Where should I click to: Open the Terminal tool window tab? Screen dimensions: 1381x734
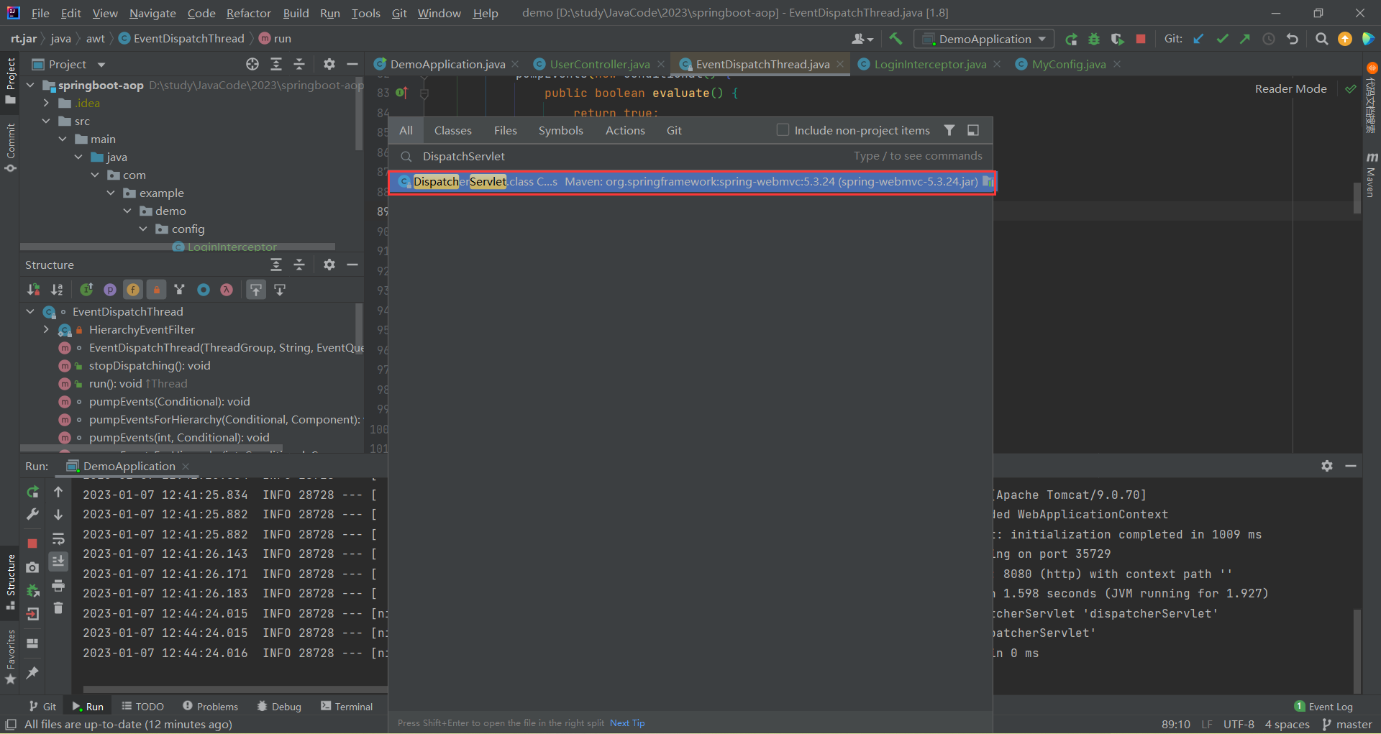347,707
